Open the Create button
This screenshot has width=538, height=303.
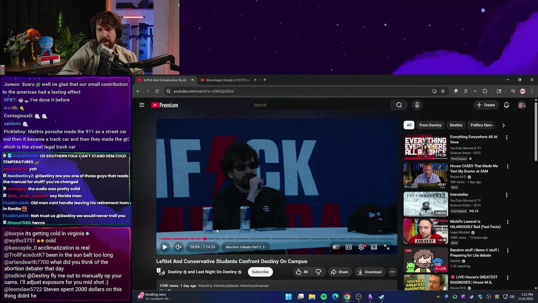coord(486,105)
